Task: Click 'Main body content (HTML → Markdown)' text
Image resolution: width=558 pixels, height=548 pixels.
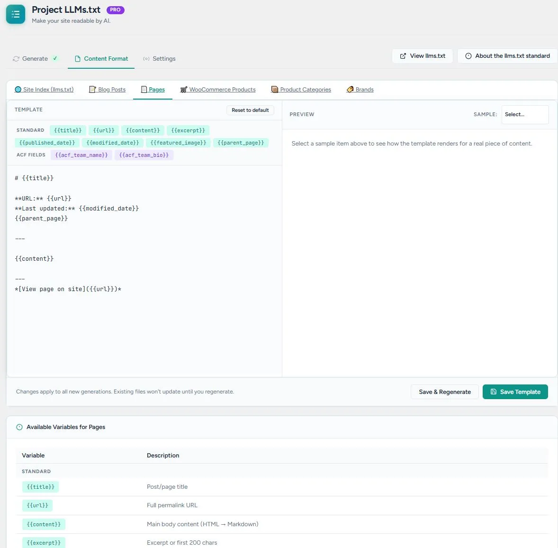Action: (x=202, y=524)
